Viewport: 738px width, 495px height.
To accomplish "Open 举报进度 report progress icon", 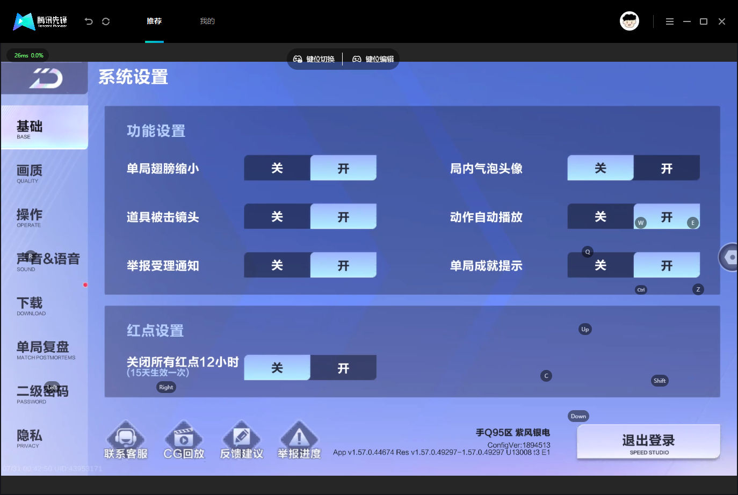I will click(299, 440).
